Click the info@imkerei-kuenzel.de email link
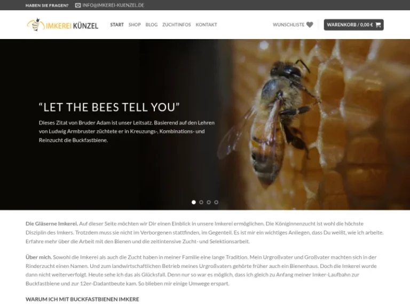 (x=113, y=5)
